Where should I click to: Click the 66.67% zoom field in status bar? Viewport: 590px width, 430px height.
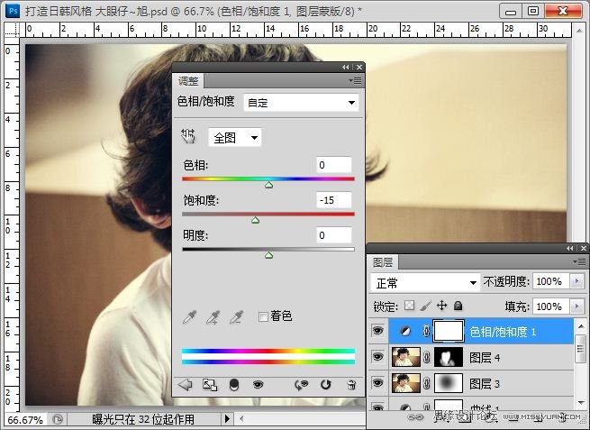coord(25,419)
